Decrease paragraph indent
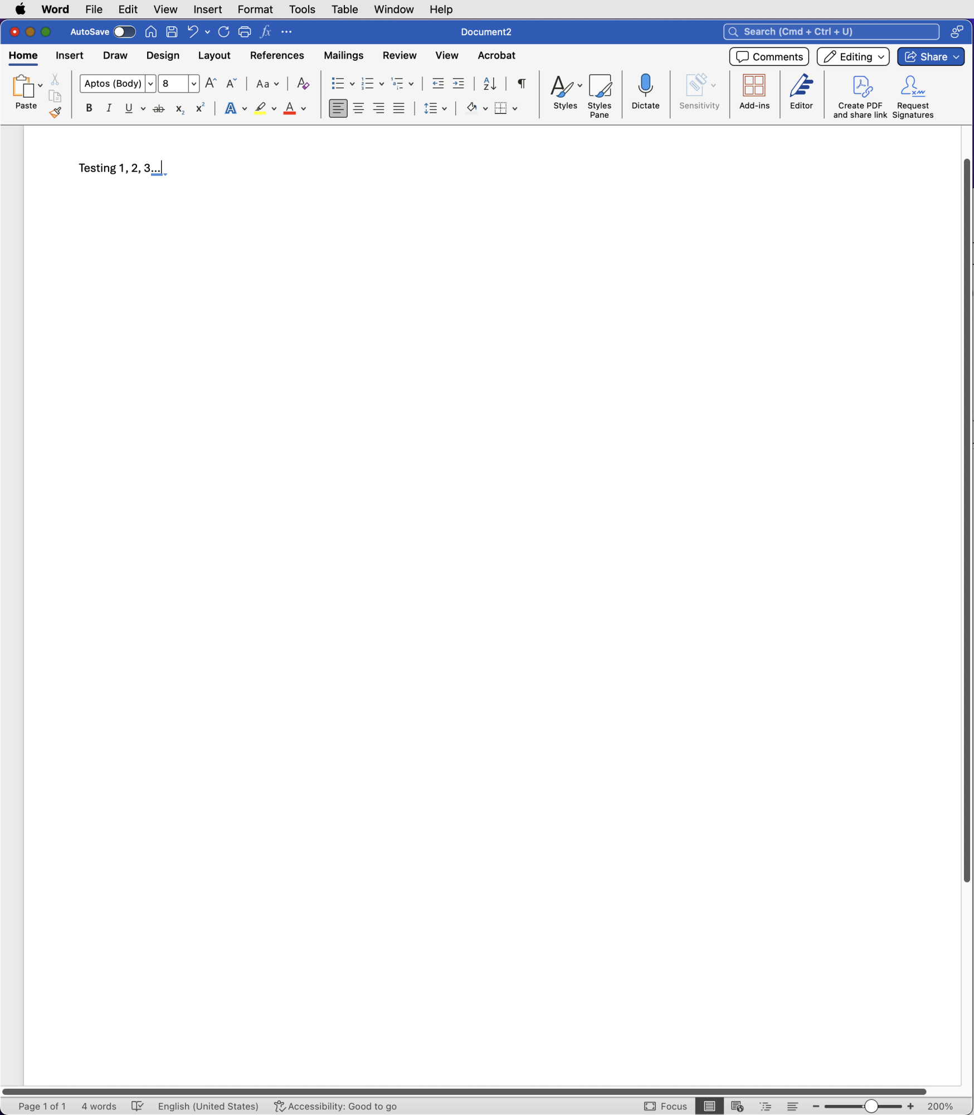The width and height of the screenshot is (974, 1115). point(438,84)
